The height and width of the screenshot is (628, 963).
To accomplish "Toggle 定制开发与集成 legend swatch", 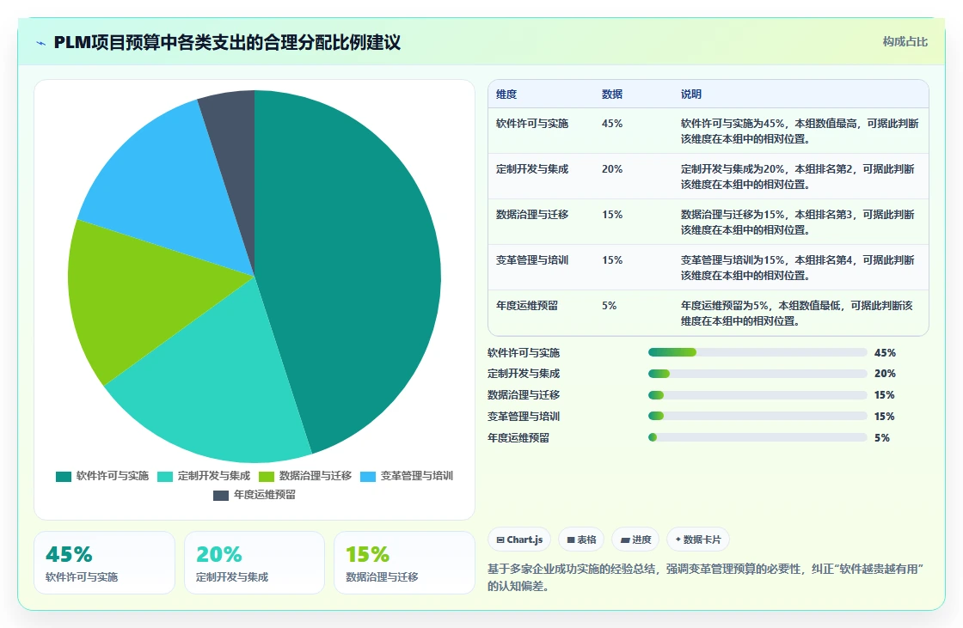I will coord(165,477).
